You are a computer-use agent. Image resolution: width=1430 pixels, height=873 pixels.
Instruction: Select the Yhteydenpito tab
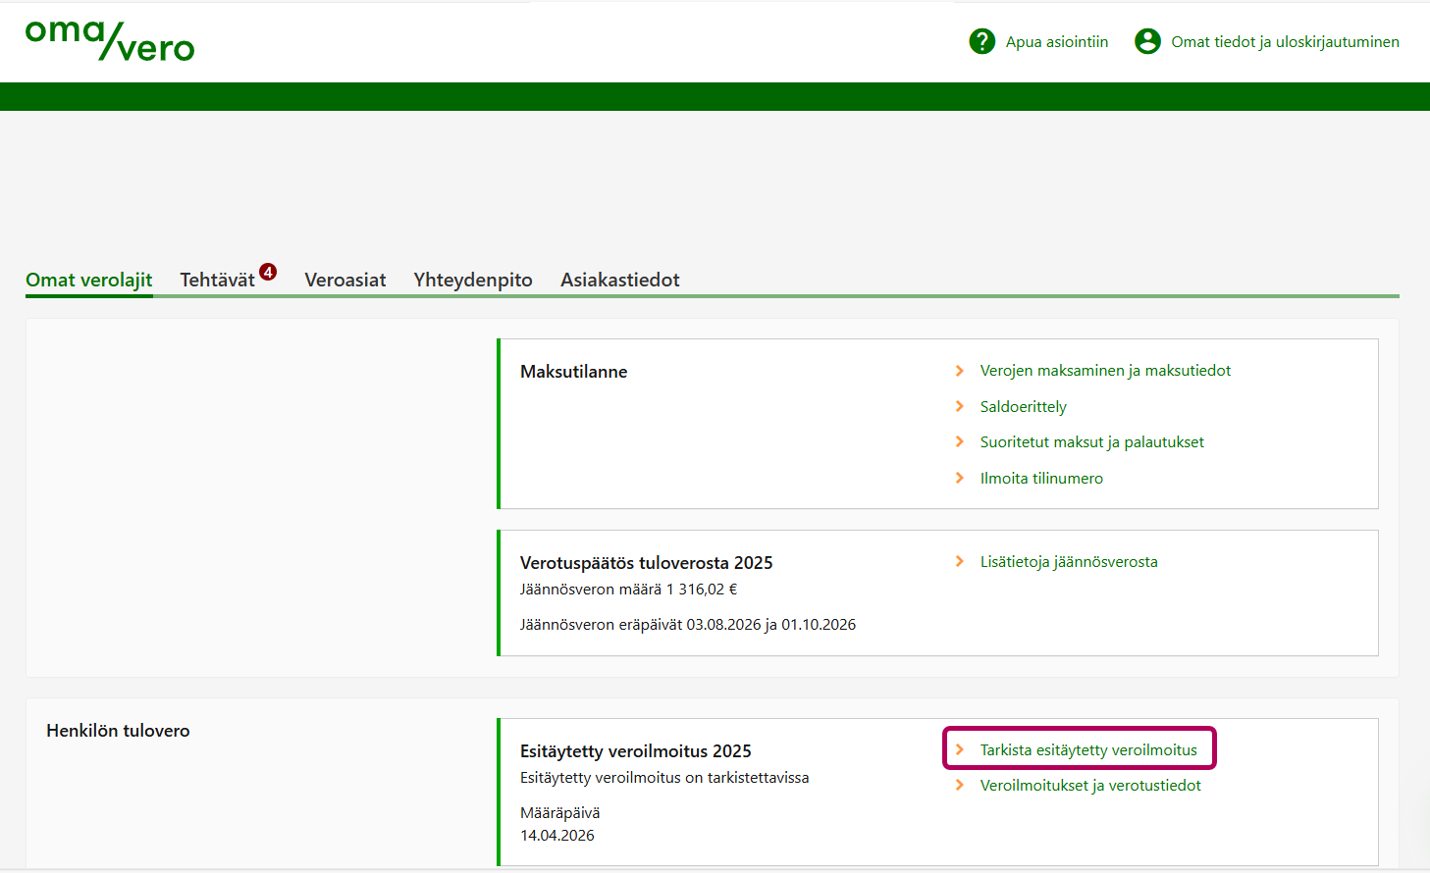[x=473, y=281]
